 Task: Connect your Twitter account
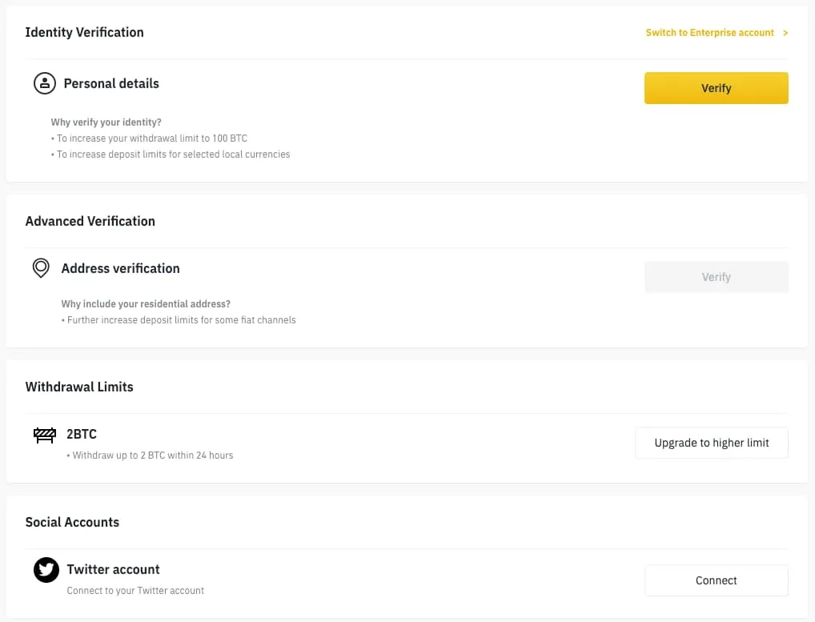[x=717, y=580]
